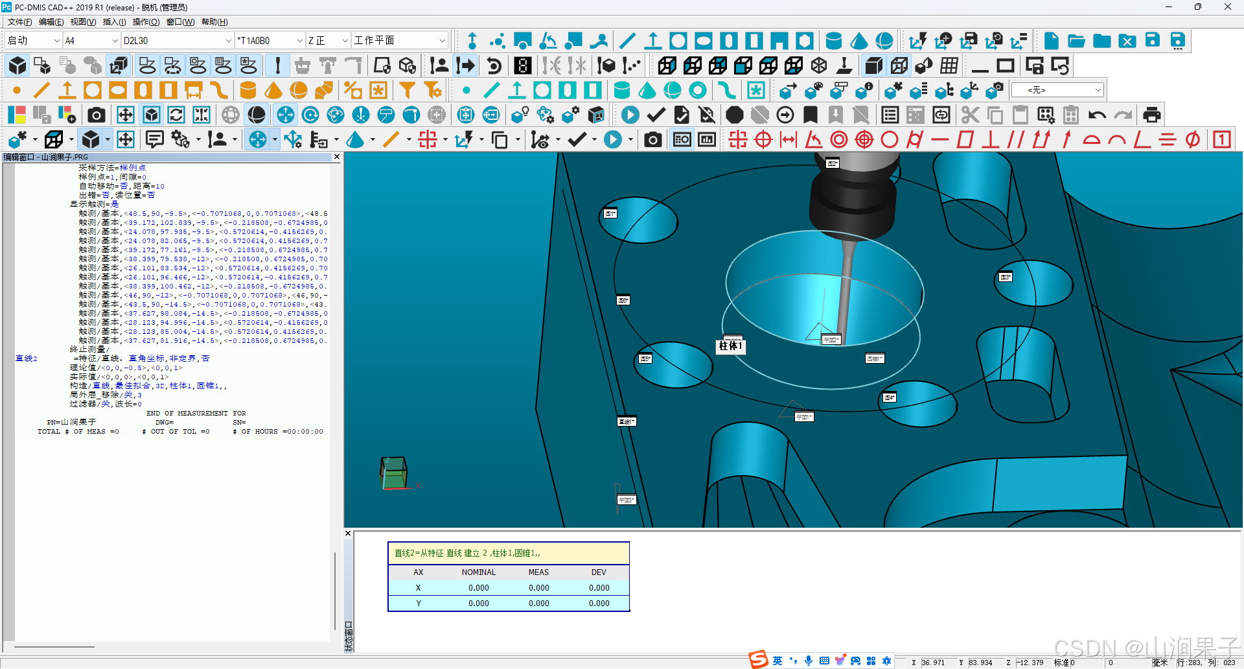Open the 插入(I) menu
1244x669 pixels.
coord(114,22)
